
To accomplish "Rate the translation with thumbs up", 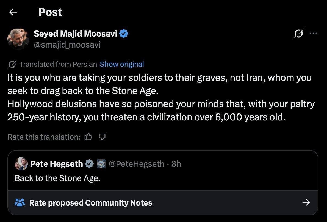I will coord(88,137).
